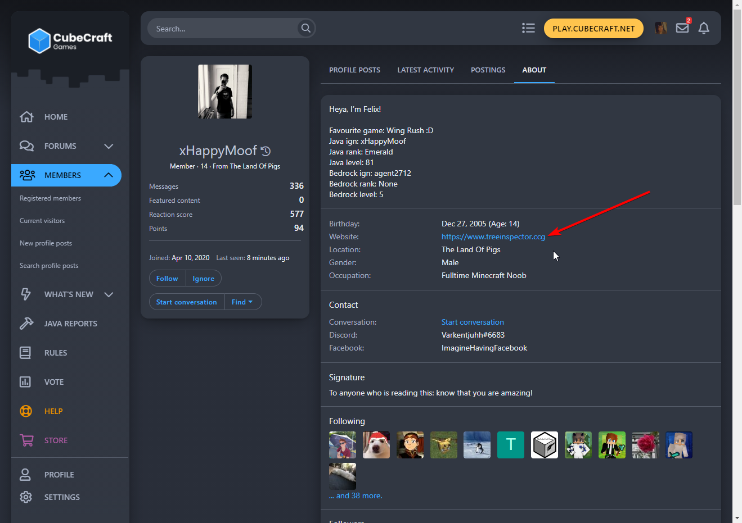Screen dimensions: 742x523
Task: Click the history icon next to xHappyMoof
Action: click(266, 151)
